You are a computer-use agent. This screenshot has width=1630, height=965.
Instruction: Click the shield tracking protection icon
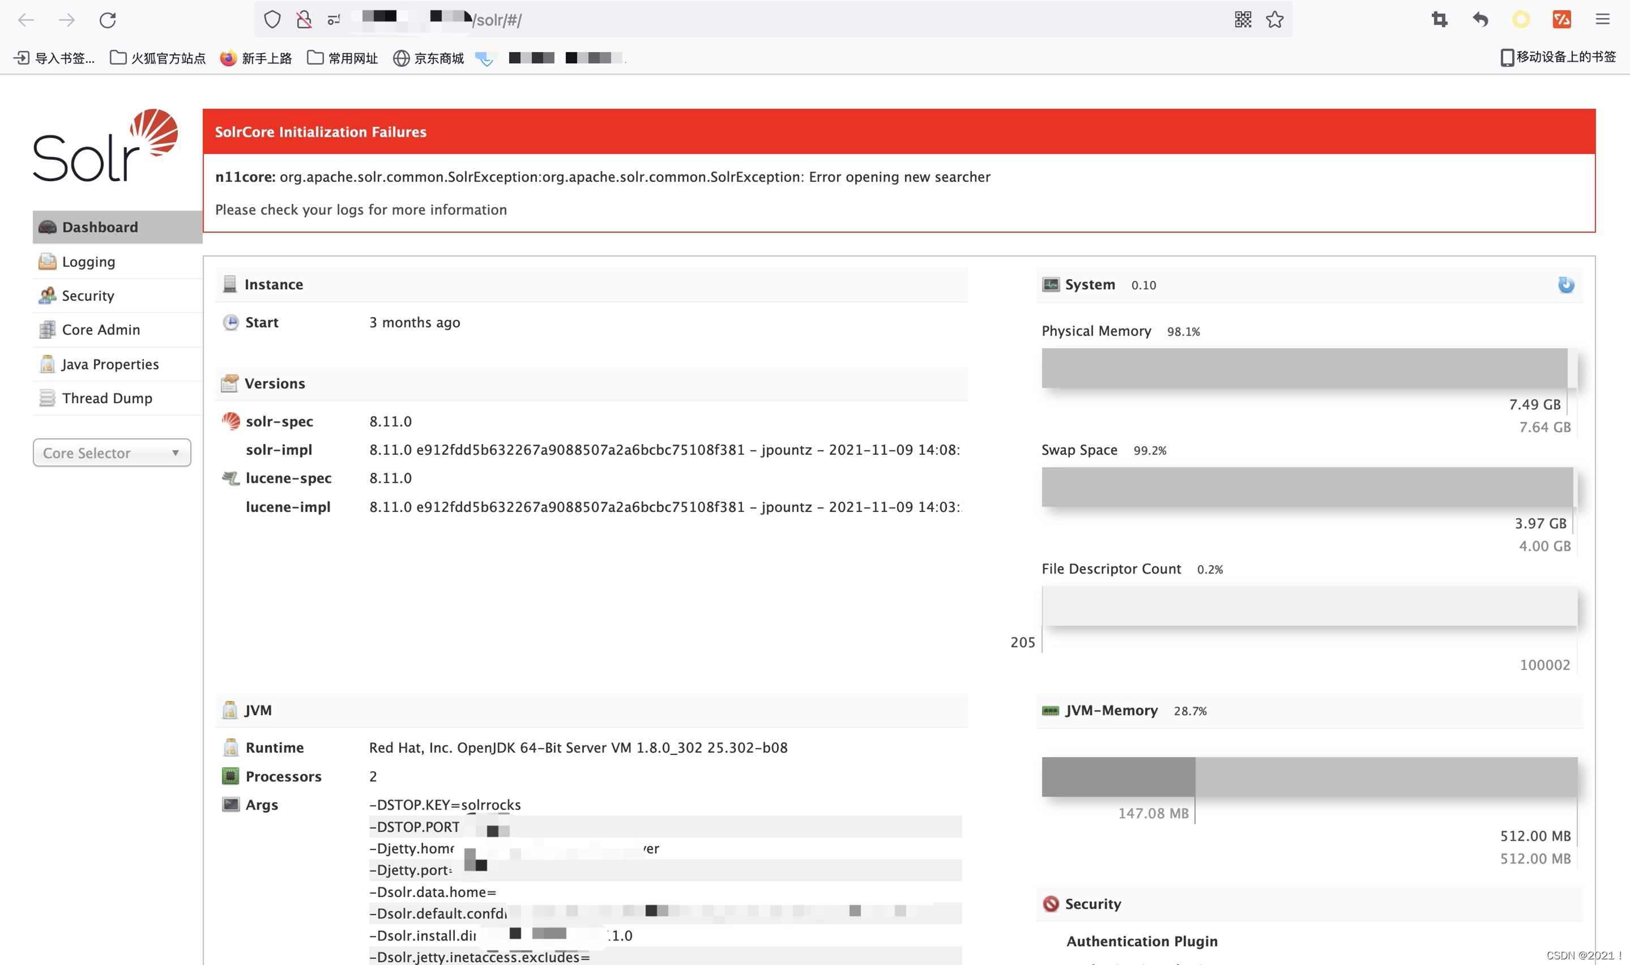pos(272,20)
